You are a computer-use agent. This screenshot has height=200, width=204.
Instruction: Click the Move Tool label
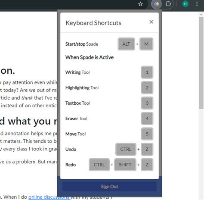tap(76, 134)
